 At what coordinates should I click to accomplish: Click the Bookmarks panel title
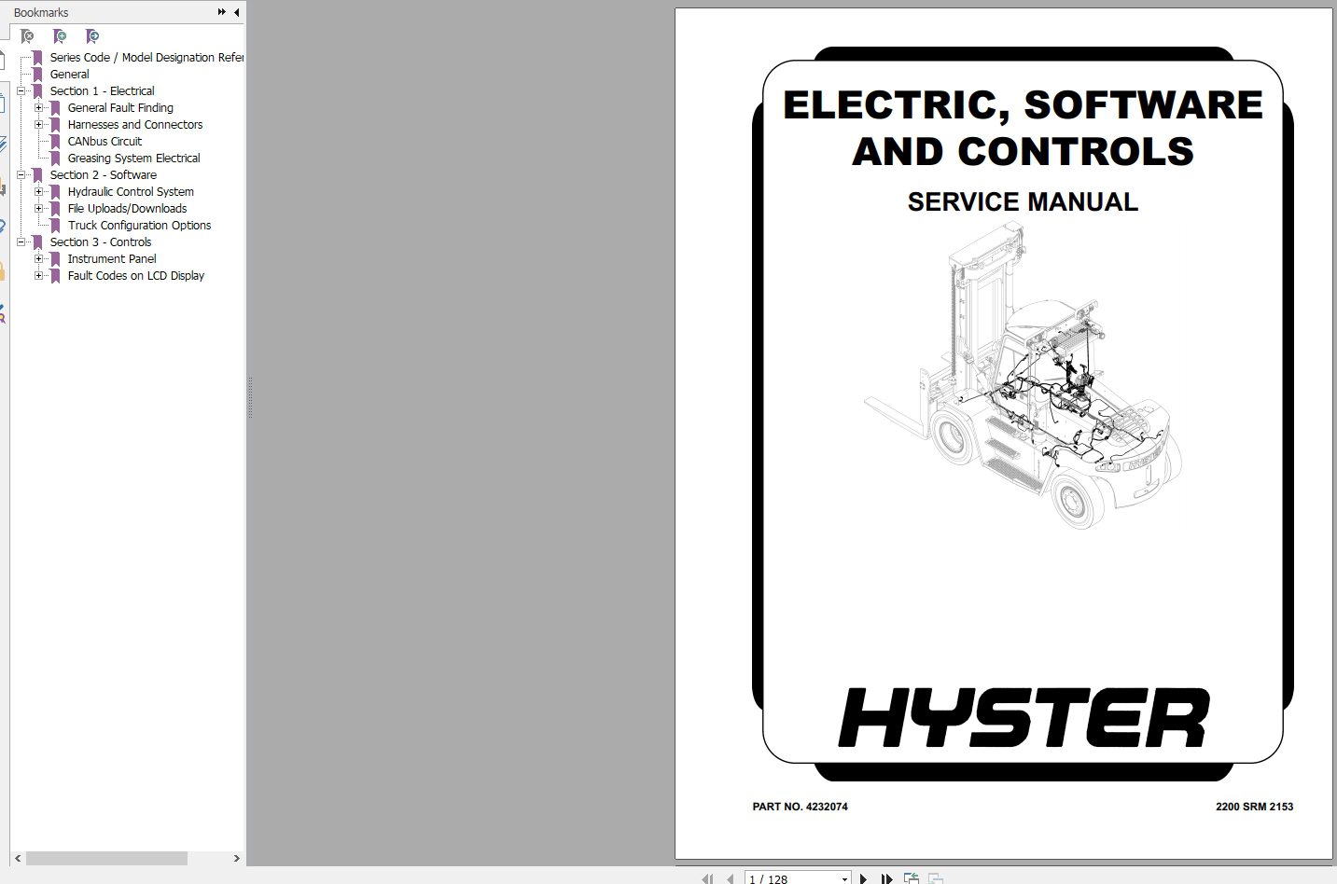click(41, 12)
